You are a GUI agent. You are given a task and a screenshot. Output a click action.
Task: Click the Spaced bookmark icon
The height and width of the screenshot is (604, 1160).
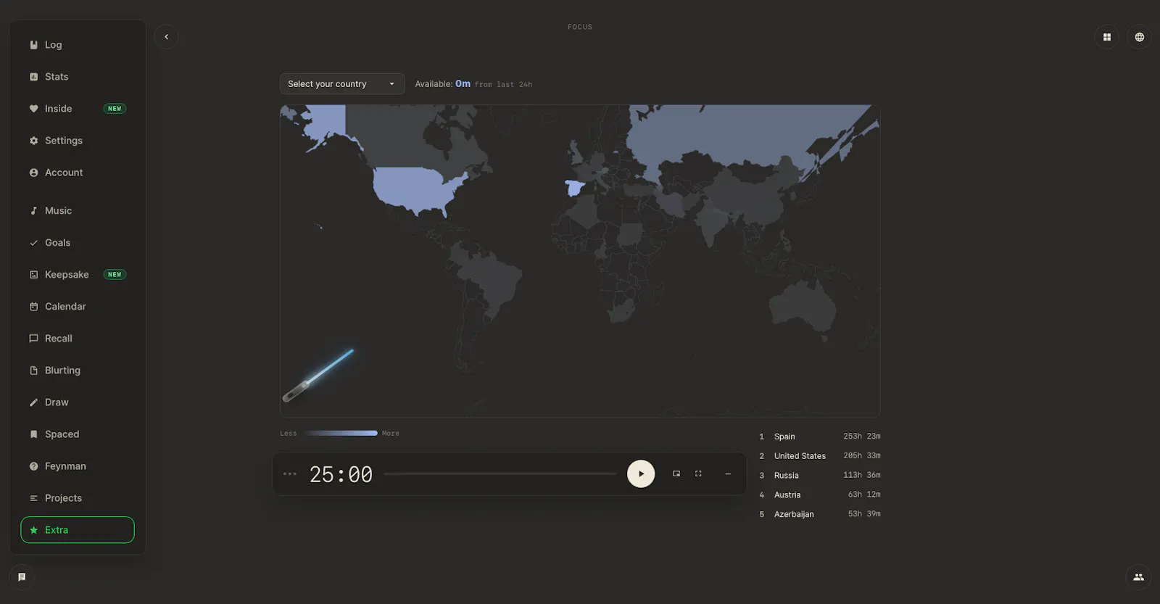pos(33,434)
